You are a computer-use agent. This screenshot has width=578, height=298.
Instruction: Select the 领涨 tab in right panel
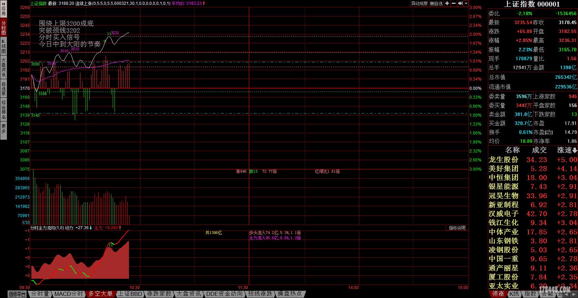point(498,294)
